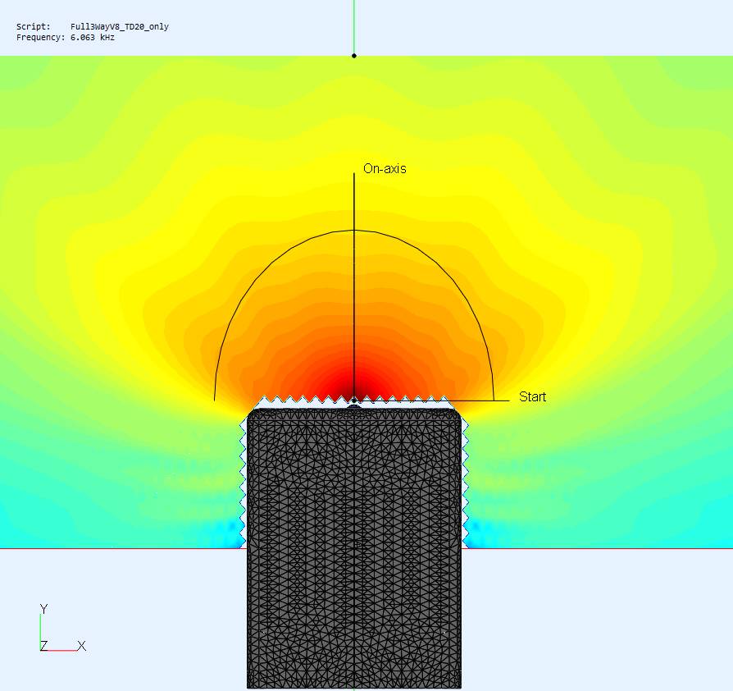Viewport: 733px width, 691px height.
Task: Click the black point marker atop the field
Action: coord(354,56)
